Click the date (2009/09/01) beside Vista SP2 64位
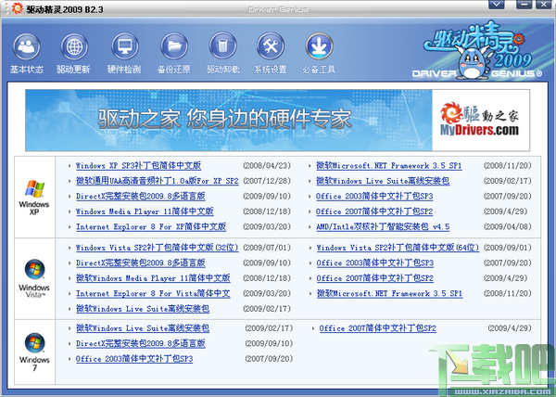The image size is (556, 397). click(508, 248)
